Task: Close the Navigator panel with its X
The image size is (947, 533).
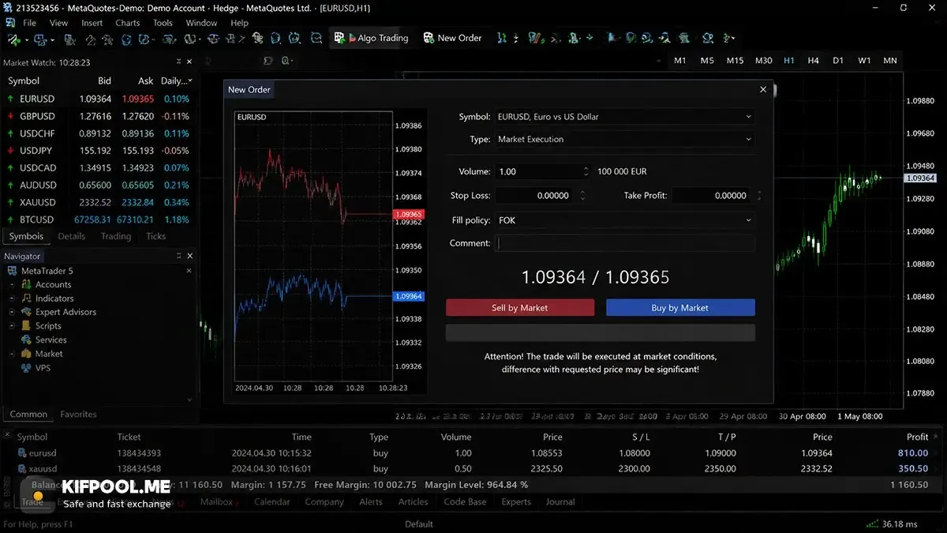Action: pyautogui.click(x=189, y=256)
